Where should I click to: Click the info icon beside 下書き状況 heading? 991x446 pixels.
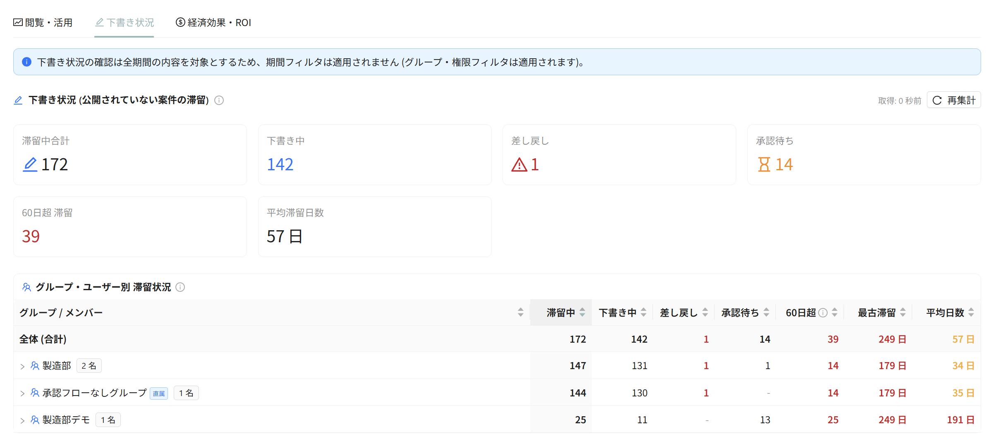click(219, 100)
